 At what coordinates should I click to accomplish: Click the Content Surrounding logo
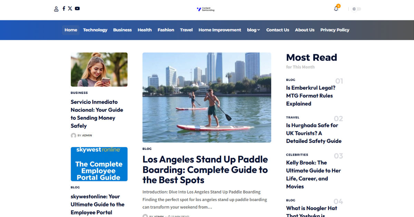[206, 9]
